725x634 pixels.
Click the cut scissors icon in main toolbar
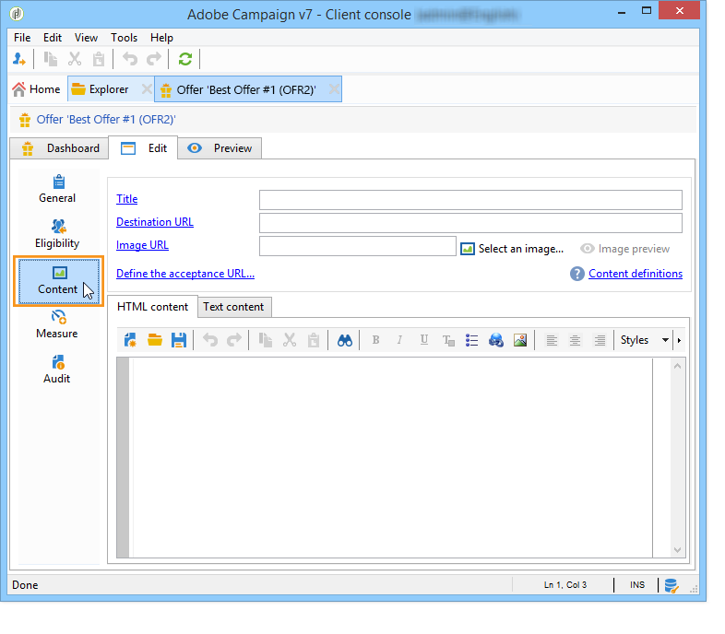pyautogui.click(x=75, y=59)
